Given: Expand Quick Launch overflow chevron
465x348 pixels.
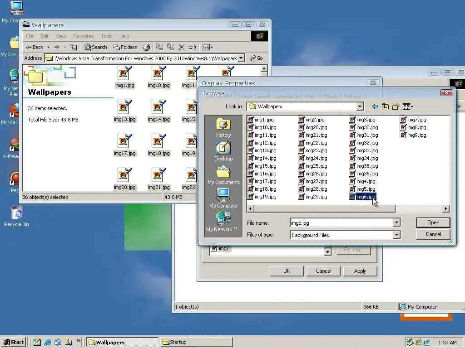Looking at the screenshot, I should click(x=78, y=341).
